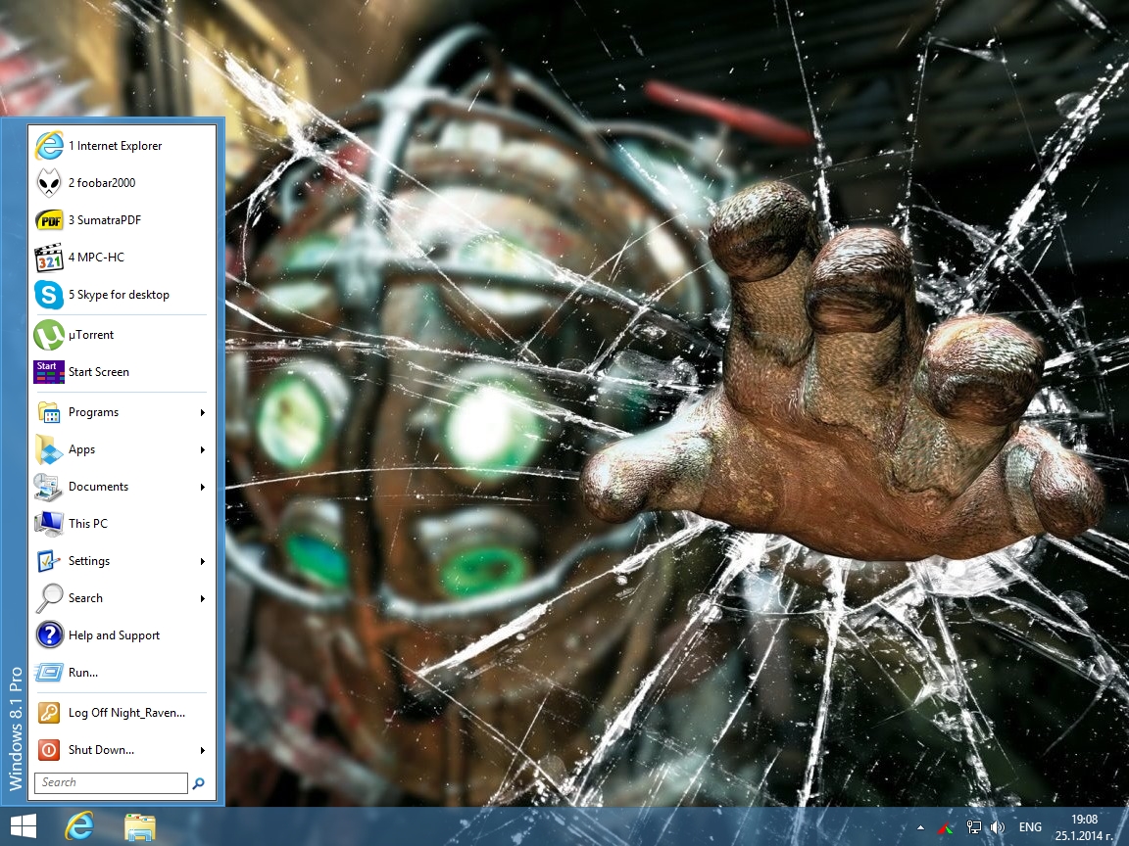Click the Settings checkmark icon
1129x846 pixels.
pyautogui.click(x=49, y=561)
